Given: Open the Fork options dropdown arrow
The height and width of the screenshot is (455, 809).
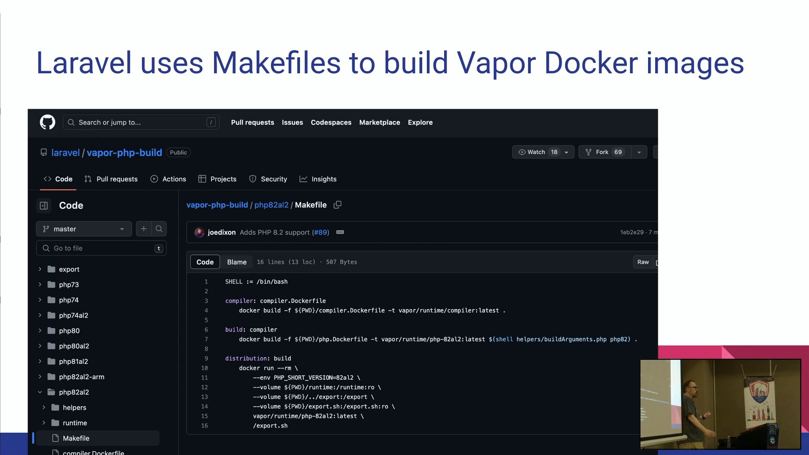Looking at the screenshot, I should point(639,152).
